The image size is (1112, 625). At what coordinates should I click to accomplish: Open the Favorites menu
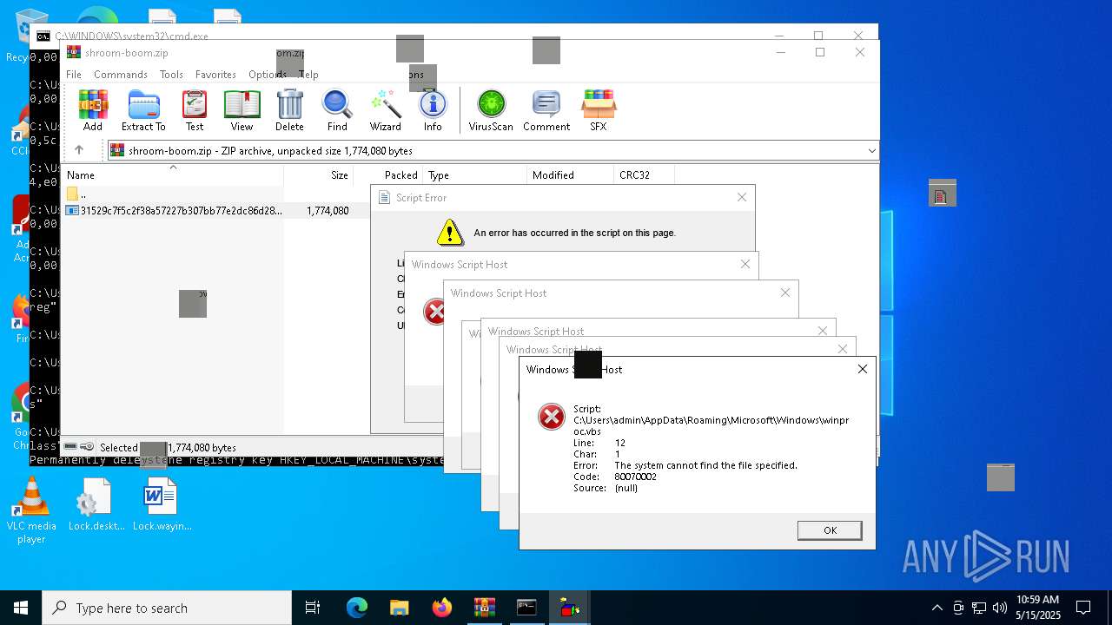tap(215, 75)
